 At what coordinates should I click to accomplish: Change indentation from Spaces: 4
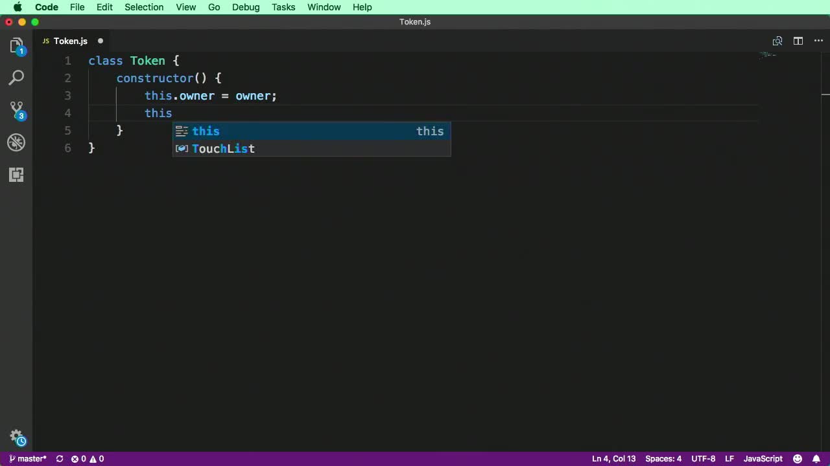pos(663,459)
